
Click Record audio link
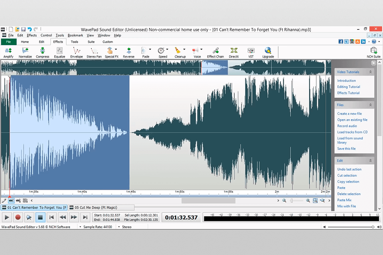(x=347, y=126)
